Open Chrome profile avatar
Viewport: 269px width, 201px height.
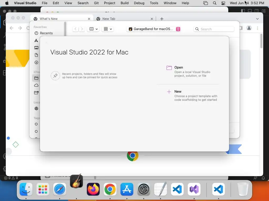[x=249, y=28]
